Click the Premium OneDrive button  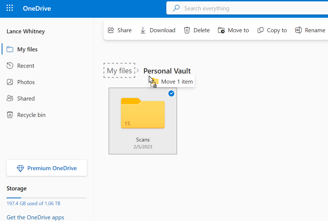pos(46,168)
